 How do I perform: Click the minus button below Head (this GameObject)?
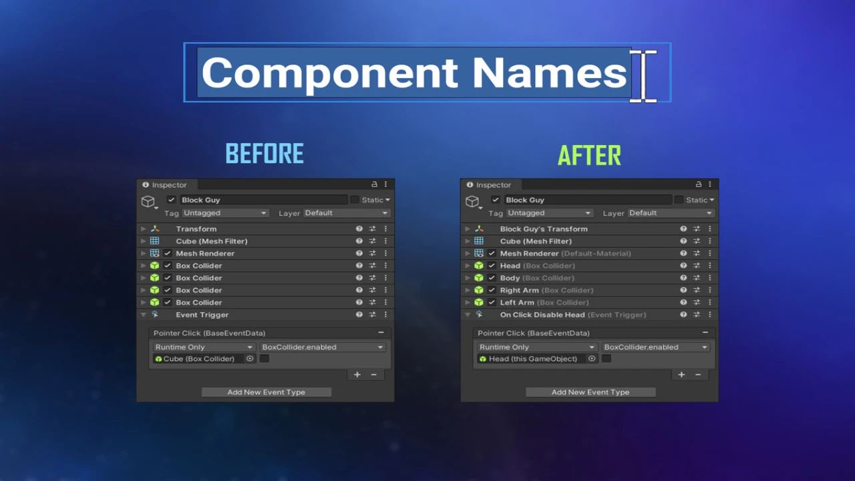pos(698,375)
